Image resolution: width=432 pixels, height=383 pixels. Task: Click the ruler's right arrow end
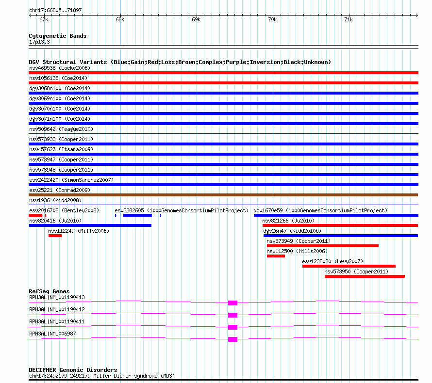pyautogui.click(x=416, y=16)
